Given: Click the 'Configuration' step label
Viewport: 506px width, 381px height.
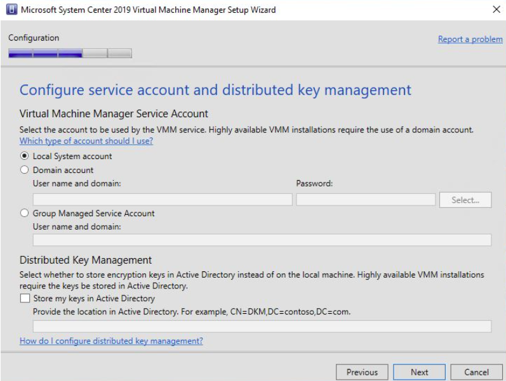Looking at the screenshot, I should click(x=34, y=38).
